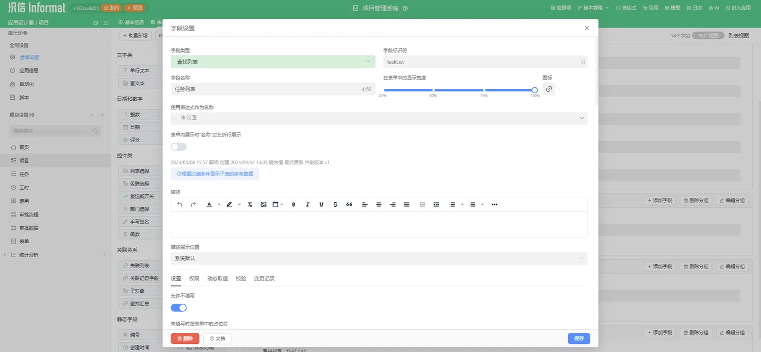Screen dimensions: 761x352
Task: Justify description text
Action: (x=407, y=204)
